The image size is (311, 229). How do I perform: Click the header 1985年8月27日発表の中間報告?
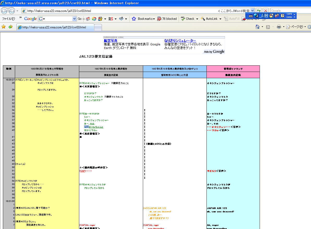click(x=47, y=69)
